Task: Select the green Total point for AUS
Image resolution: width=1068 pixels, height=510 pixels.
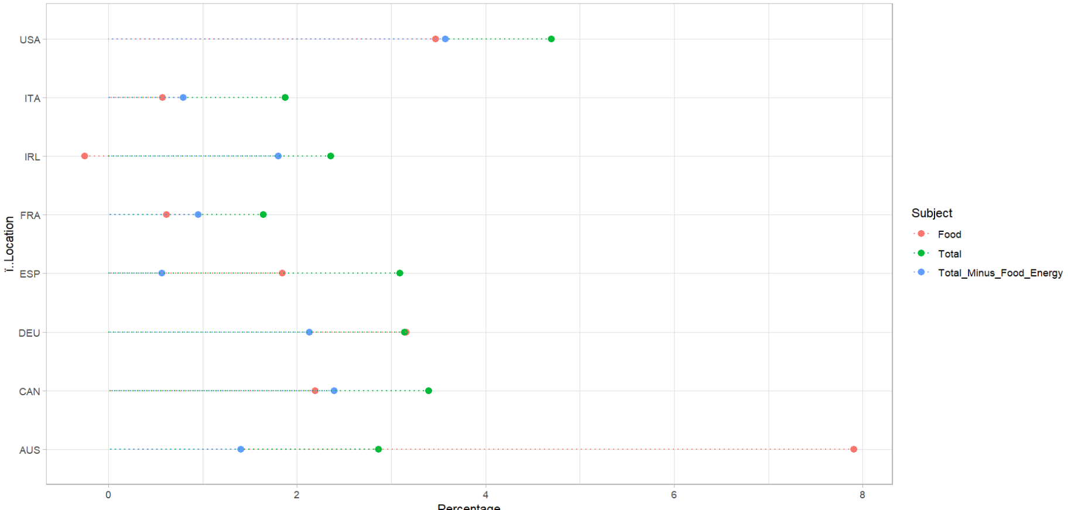Action: pyautogui.click(x=378, y=449)
